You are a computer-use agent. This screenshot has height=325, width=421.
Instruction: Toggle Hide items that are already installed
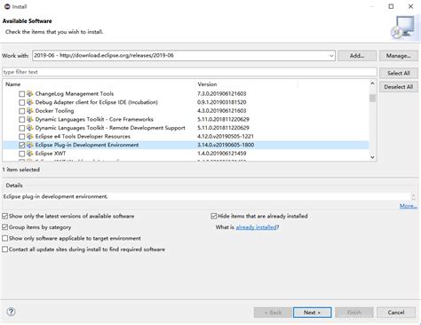pos(214,217)
